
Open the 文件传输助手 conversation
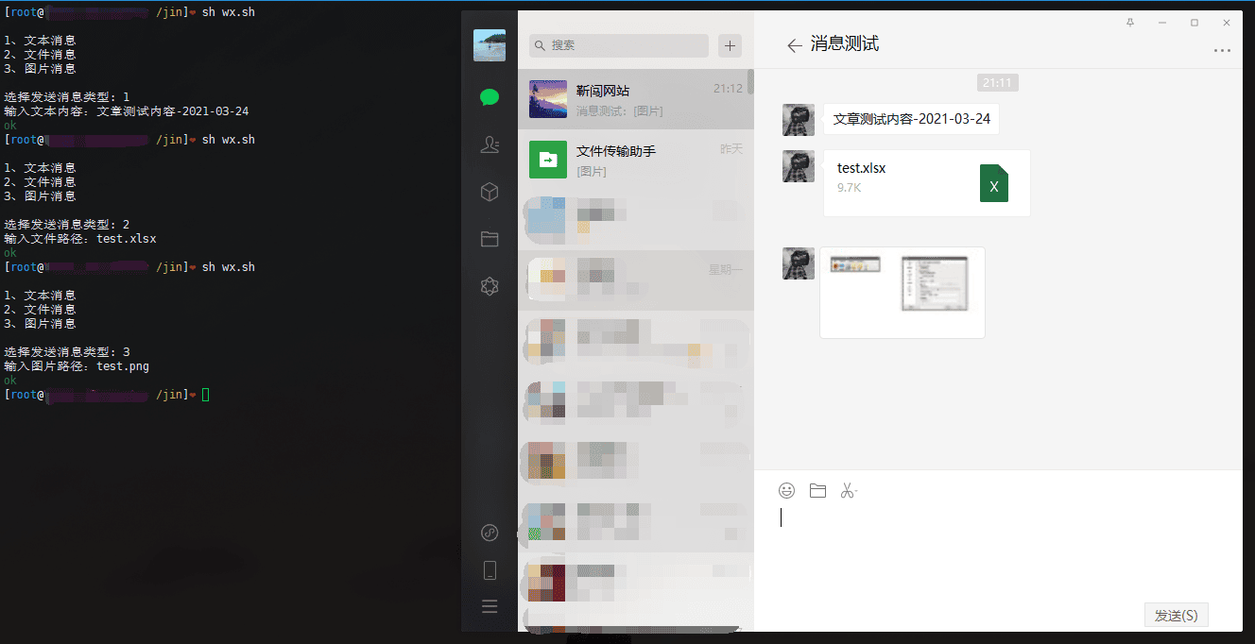pyautogui.click(x=636, y=160)
